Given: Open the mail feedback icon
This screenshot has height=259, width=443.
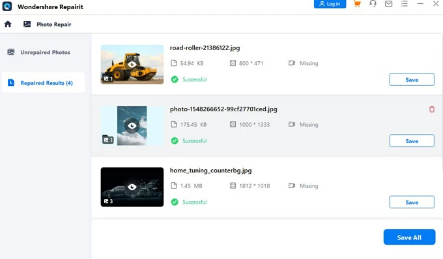Looking at the screenshot, I should (x=388, y=4).
